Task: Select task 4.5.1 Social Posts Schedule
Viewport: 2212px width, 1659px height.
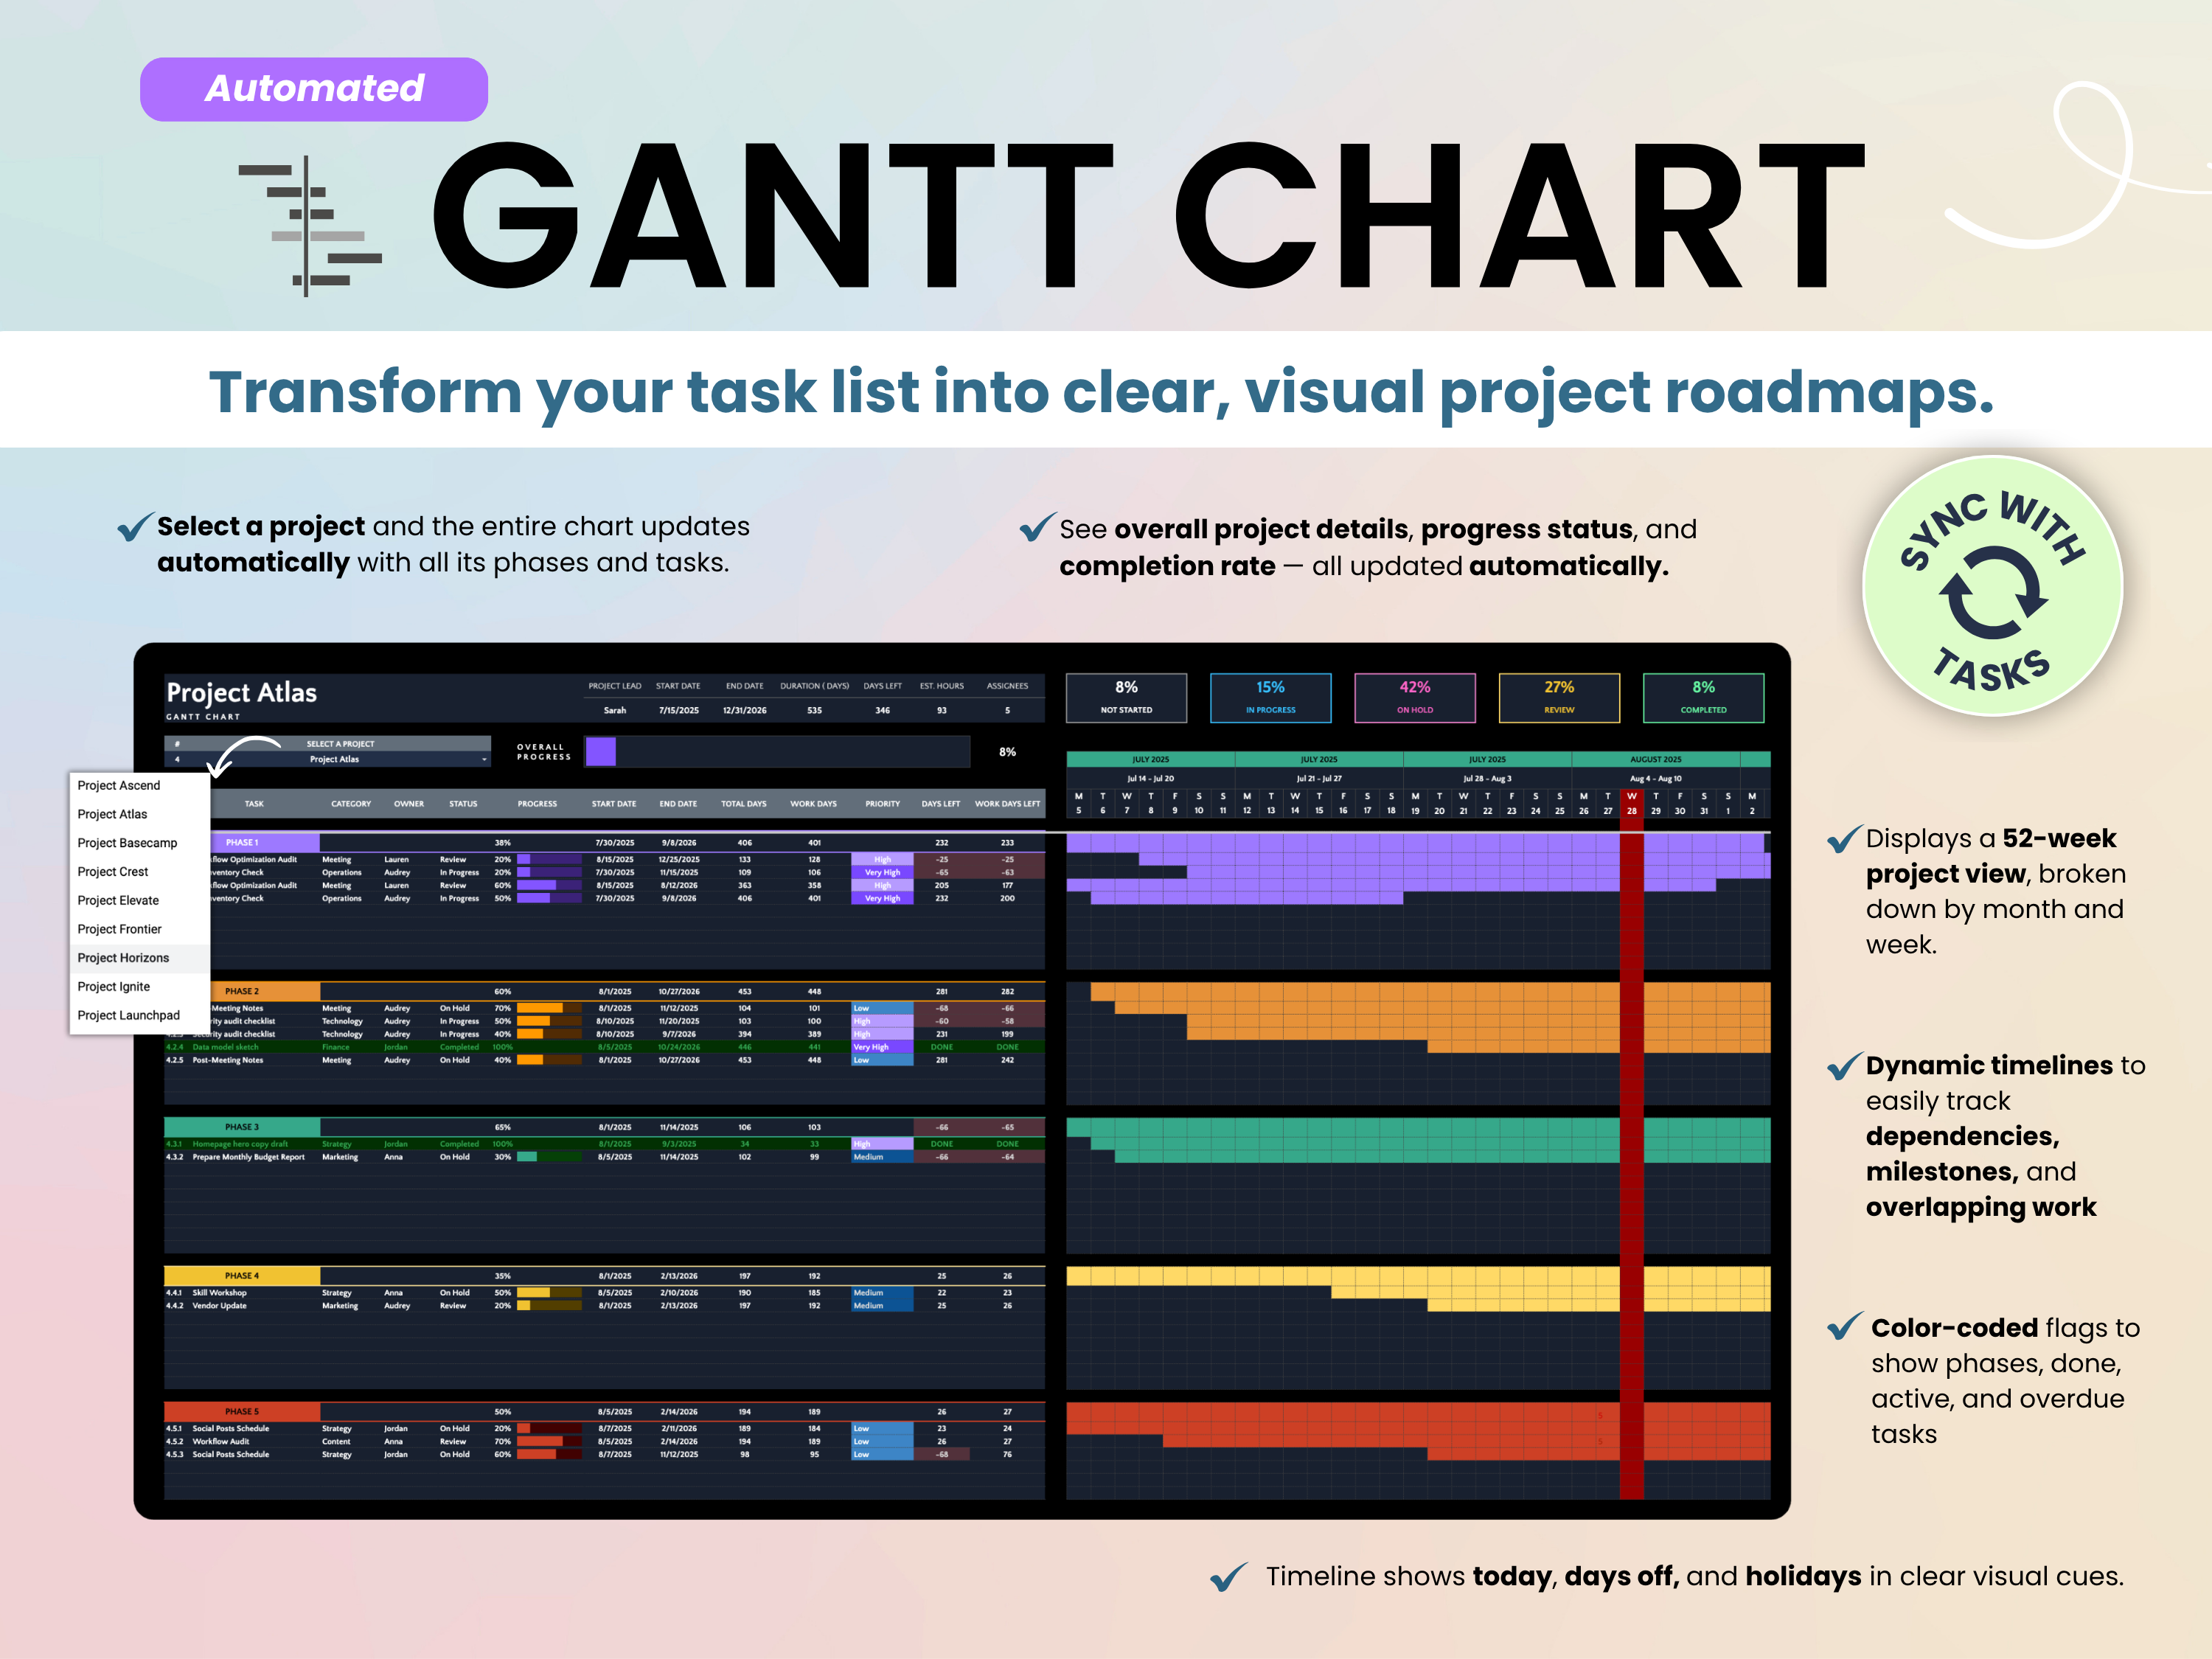Action: pyautogui.click(x=605, y=1429)
